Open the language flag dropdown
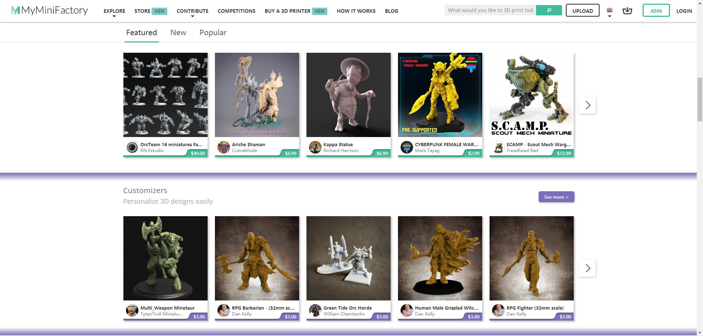The image size is (703, 336). click(610, 12)
